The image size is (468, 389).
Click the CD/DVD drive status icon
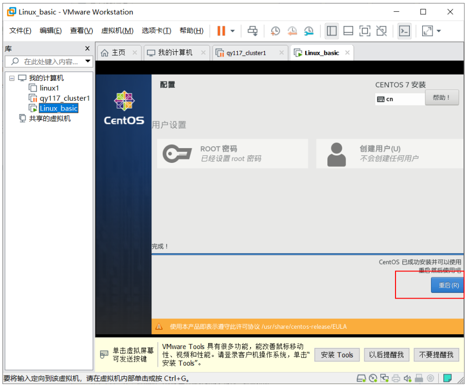[373, 379]
